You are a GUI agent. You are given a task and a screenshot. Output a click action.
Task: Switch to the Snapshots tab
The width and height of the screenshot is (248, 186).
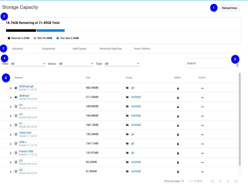(48, 48)
